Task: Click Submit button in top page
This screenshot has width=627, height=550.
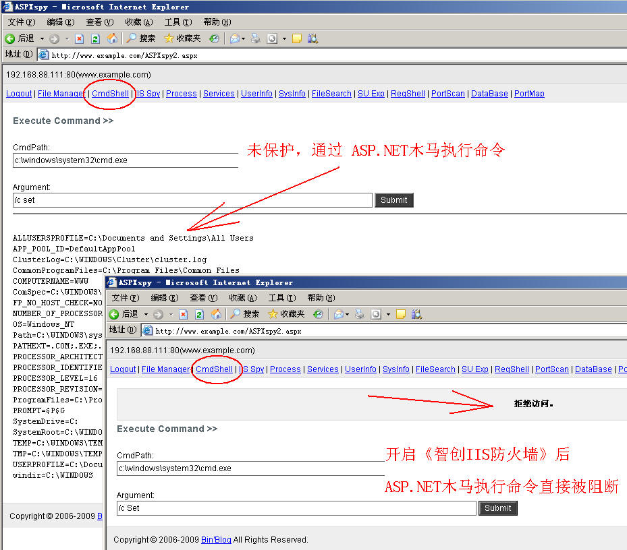Action: pos(394,200)
